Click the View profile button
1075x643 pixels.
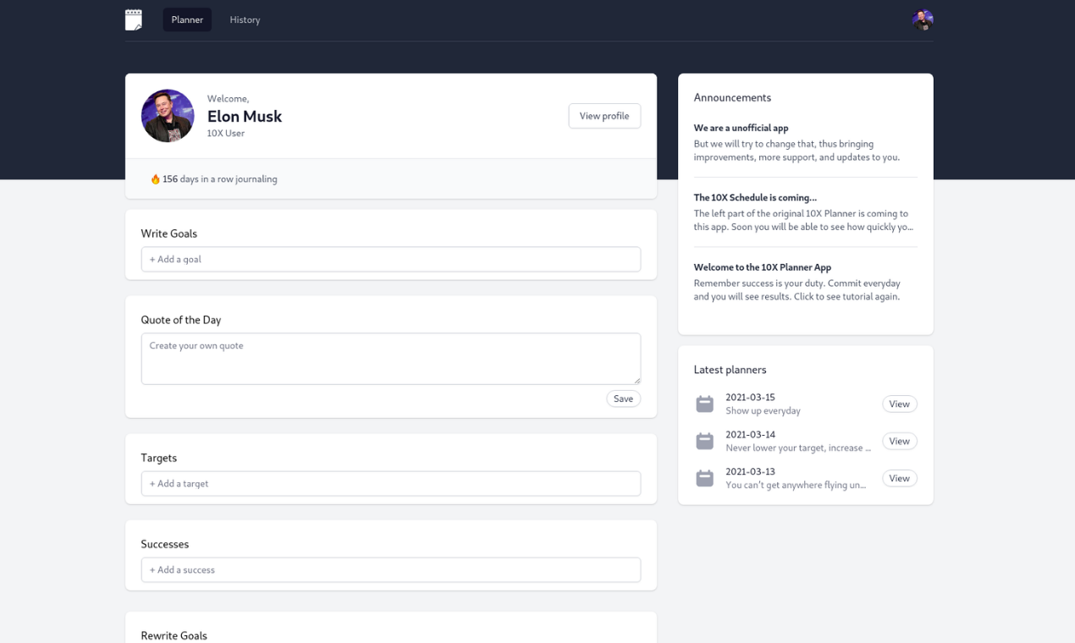[604, 116]
